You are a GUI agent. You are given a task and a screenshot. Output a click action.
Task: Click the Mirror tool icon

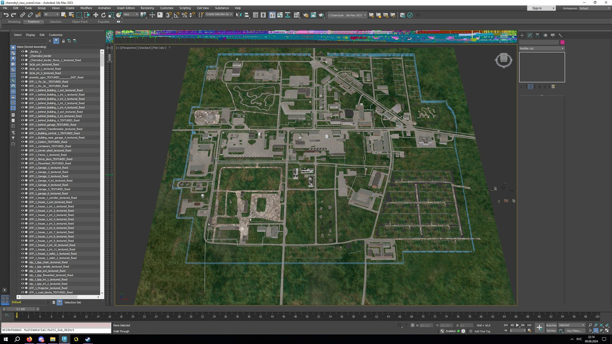240,15
